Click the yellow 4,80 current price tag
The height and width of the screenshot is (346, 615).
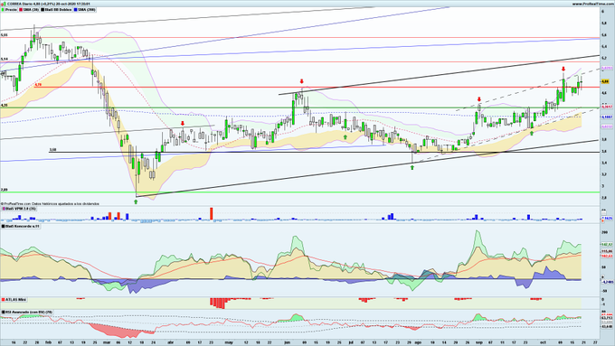tap(605, 81)
